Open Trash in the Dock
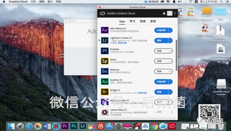Screen dimensions: 231x131 [x=221, y=126]
